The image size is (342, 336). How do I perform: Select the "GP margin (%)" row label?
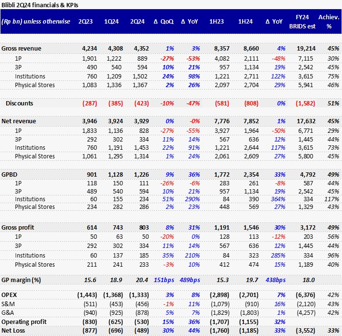[21, 280]
